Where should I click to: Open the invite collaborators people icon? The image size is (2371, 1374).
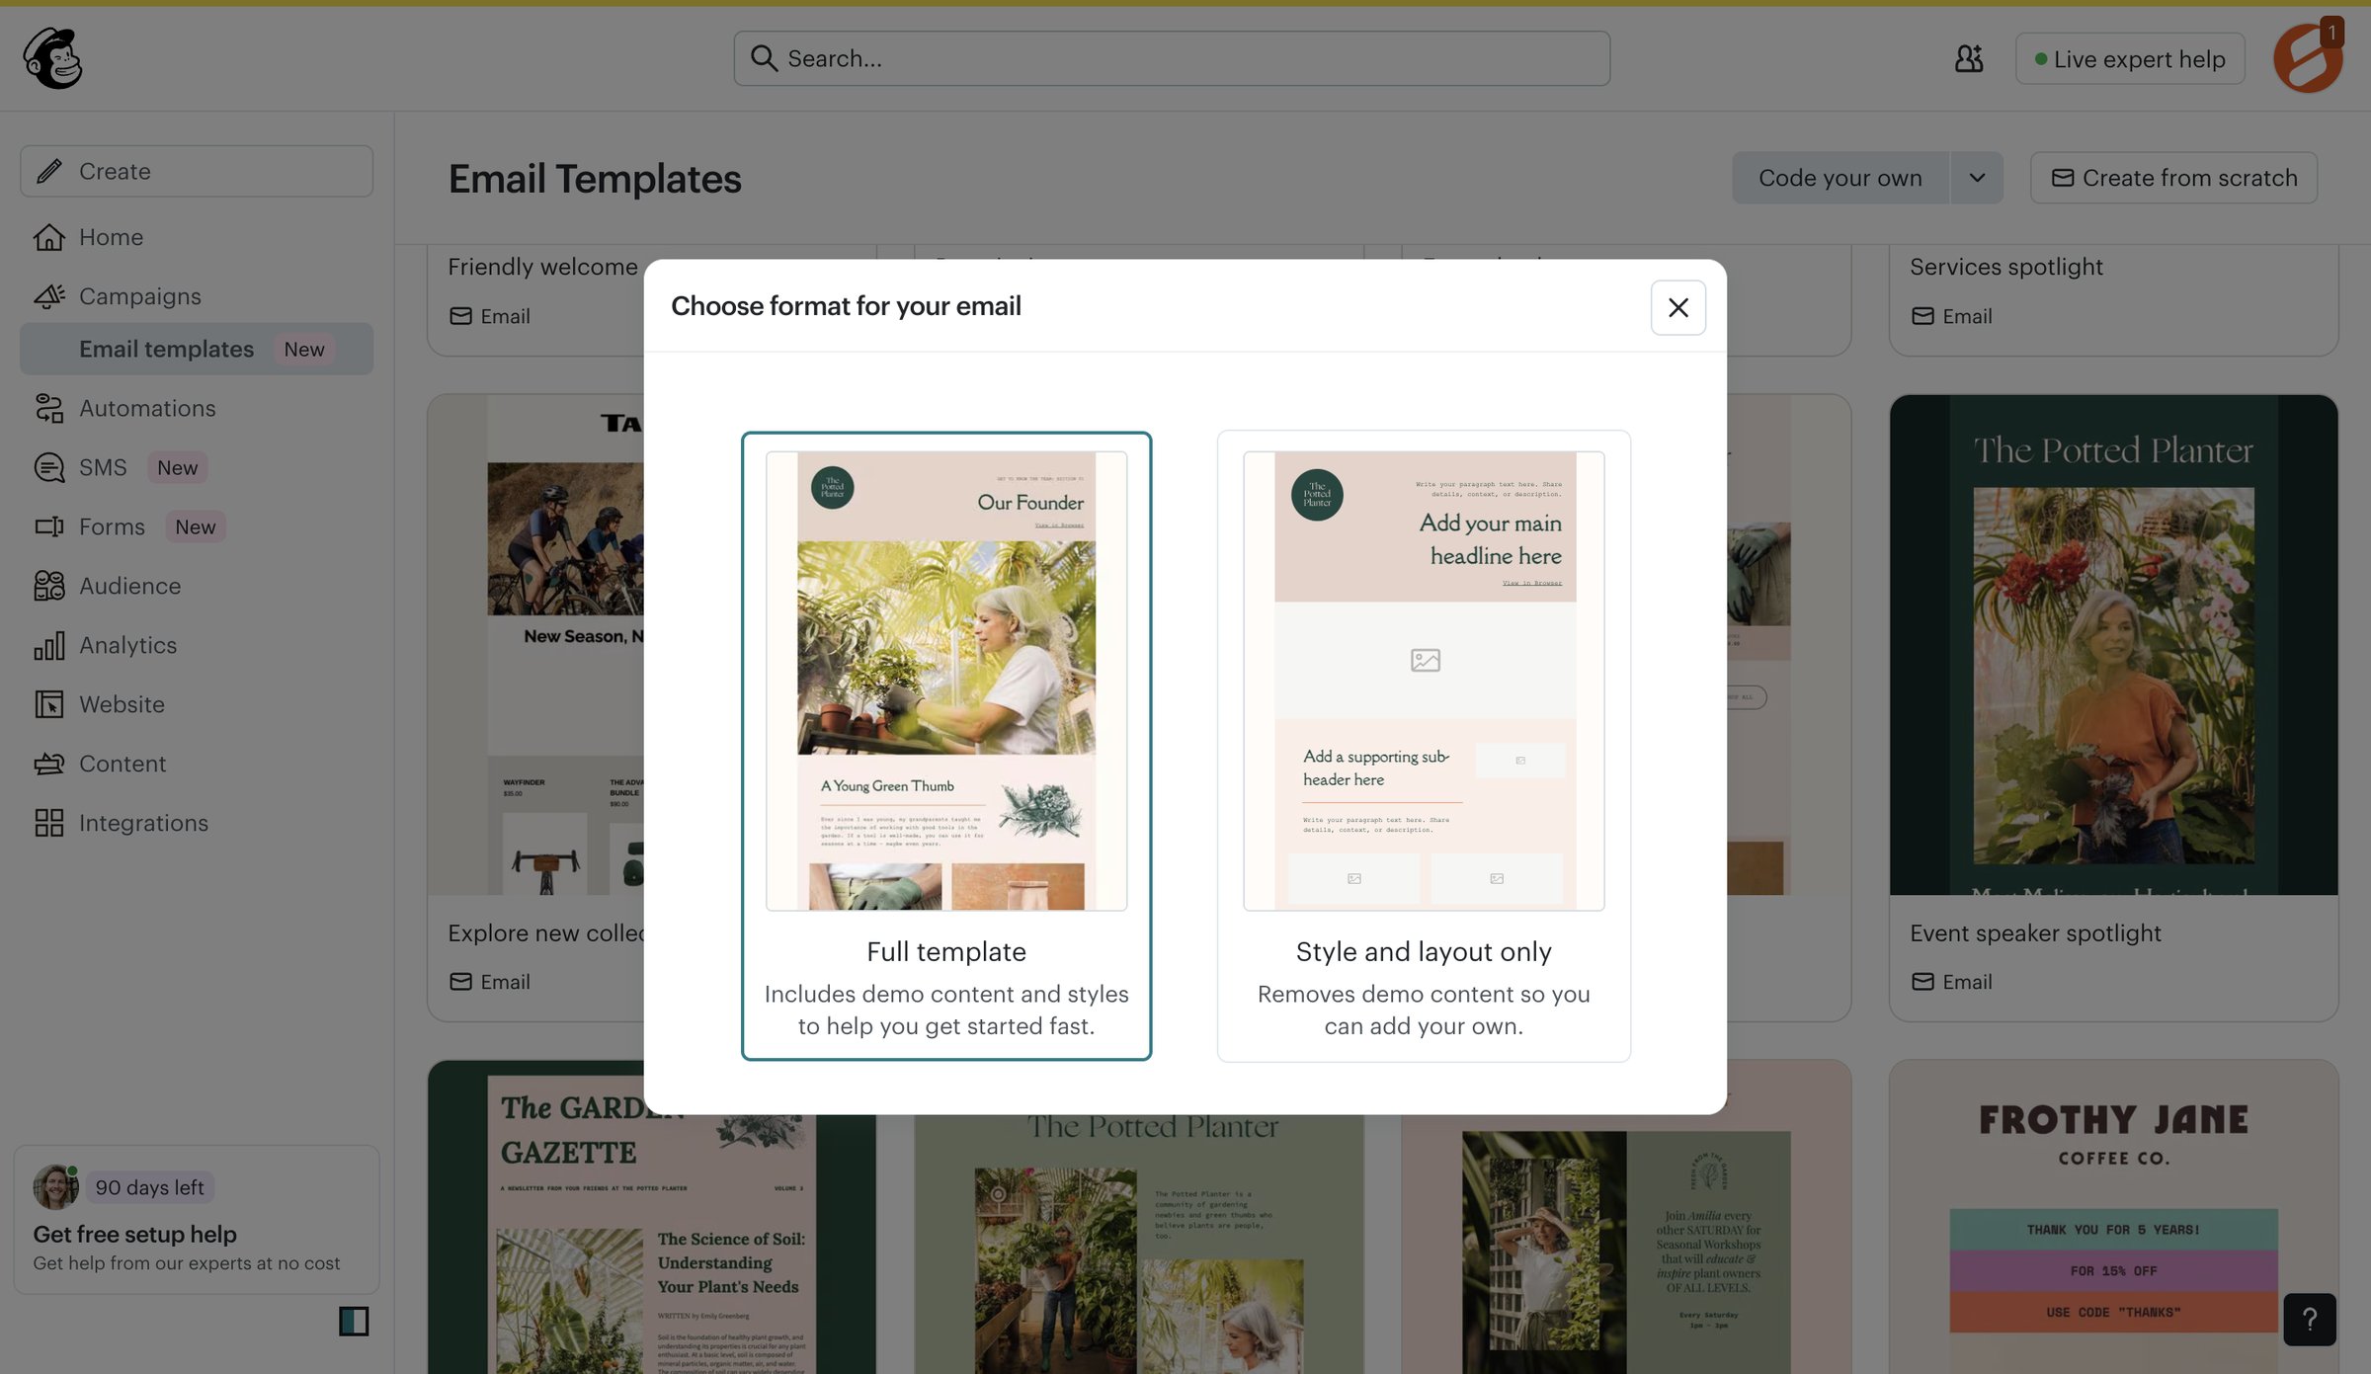point(1969,58)
